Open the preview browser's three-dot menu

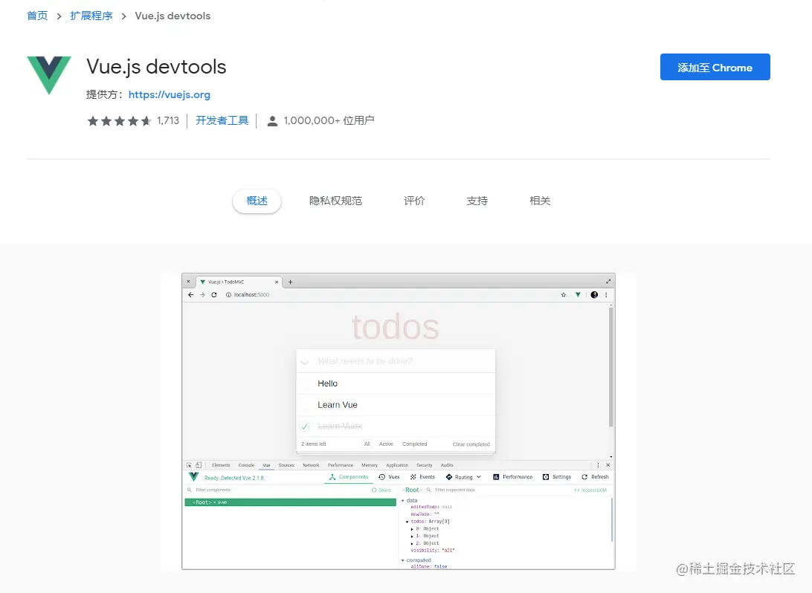point(606,295)
